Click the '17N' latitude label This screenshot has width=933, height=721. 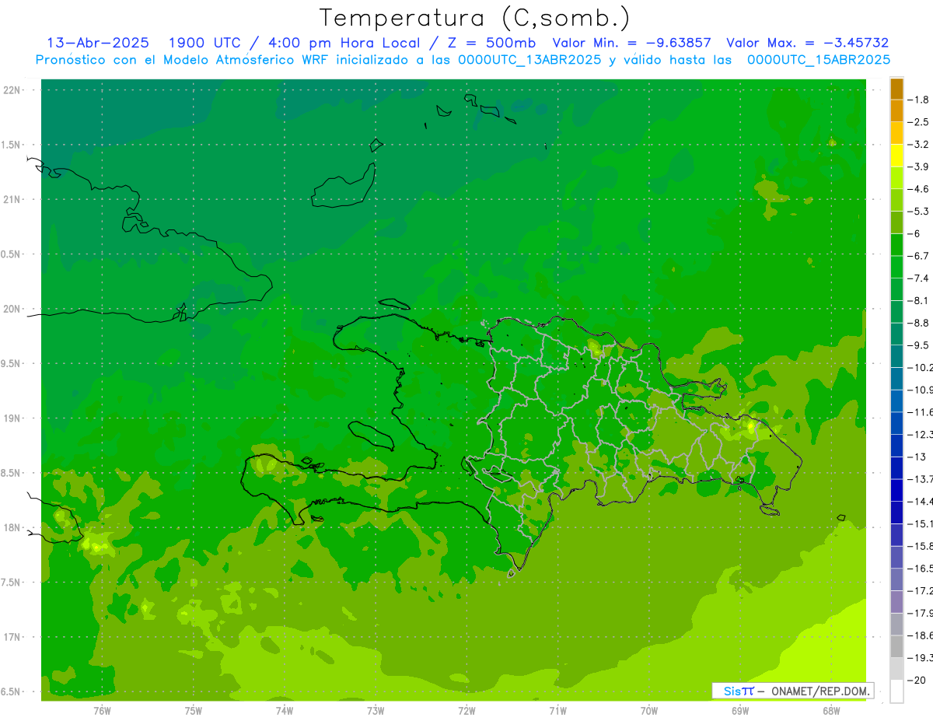[x=12, y=638]
